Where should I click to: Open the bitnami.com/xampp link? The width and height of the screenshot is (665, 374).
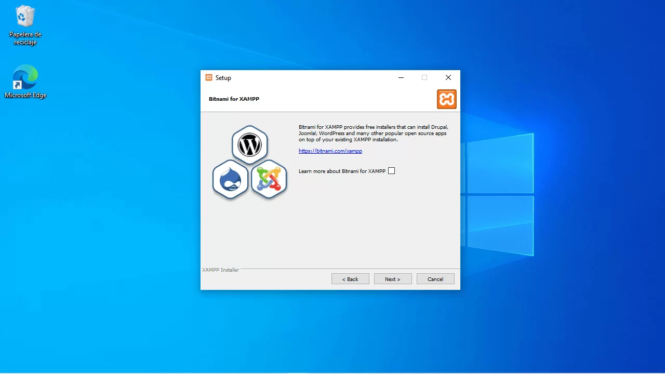[x=330, y=151]
